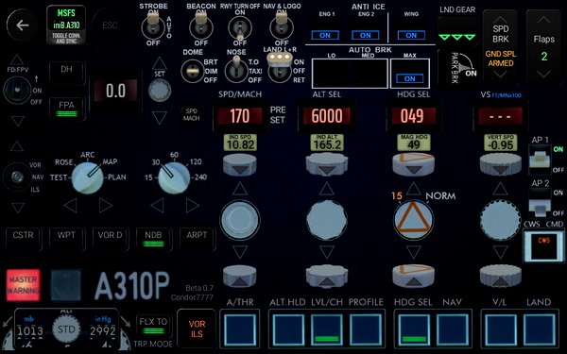Click the ESC button

[110, 25]
